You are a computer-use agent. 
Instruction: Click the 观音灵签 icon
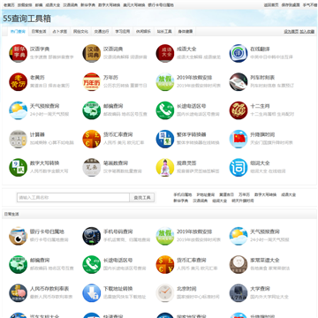click(165, 168)
